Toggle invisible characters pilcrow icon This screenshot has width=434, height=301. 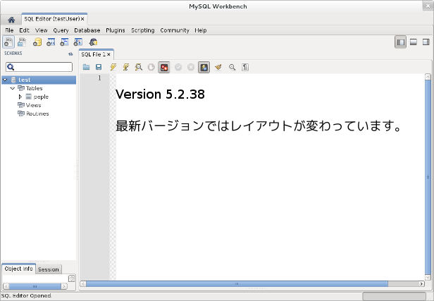(245, 67)
